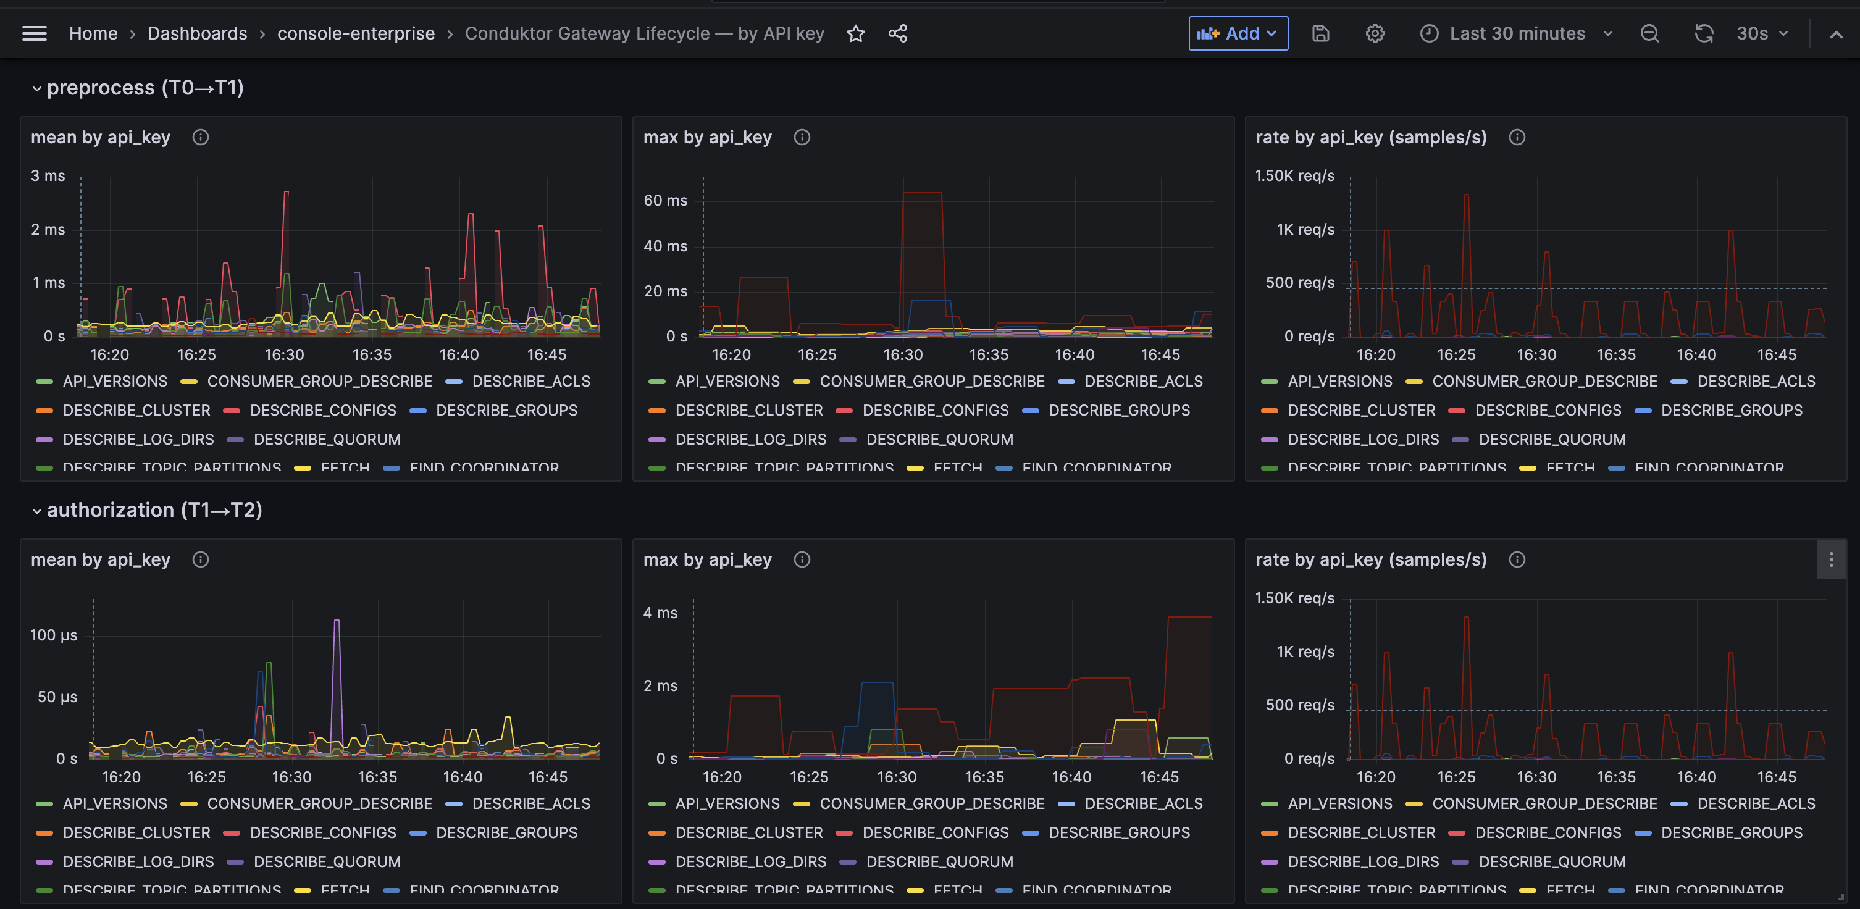Viewport: 1860px width, 909px height.
Task: Toggle DESCRIBE_QUORUM in preprocess mean legend
Action: tap(327, 439)
